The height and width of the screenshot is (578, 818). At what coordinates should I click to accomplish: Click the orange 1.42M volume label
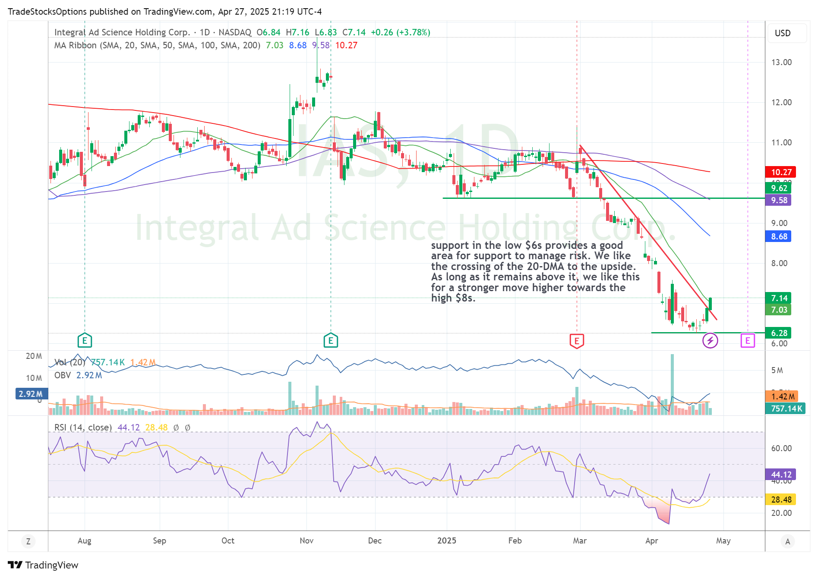coord(782,396)
